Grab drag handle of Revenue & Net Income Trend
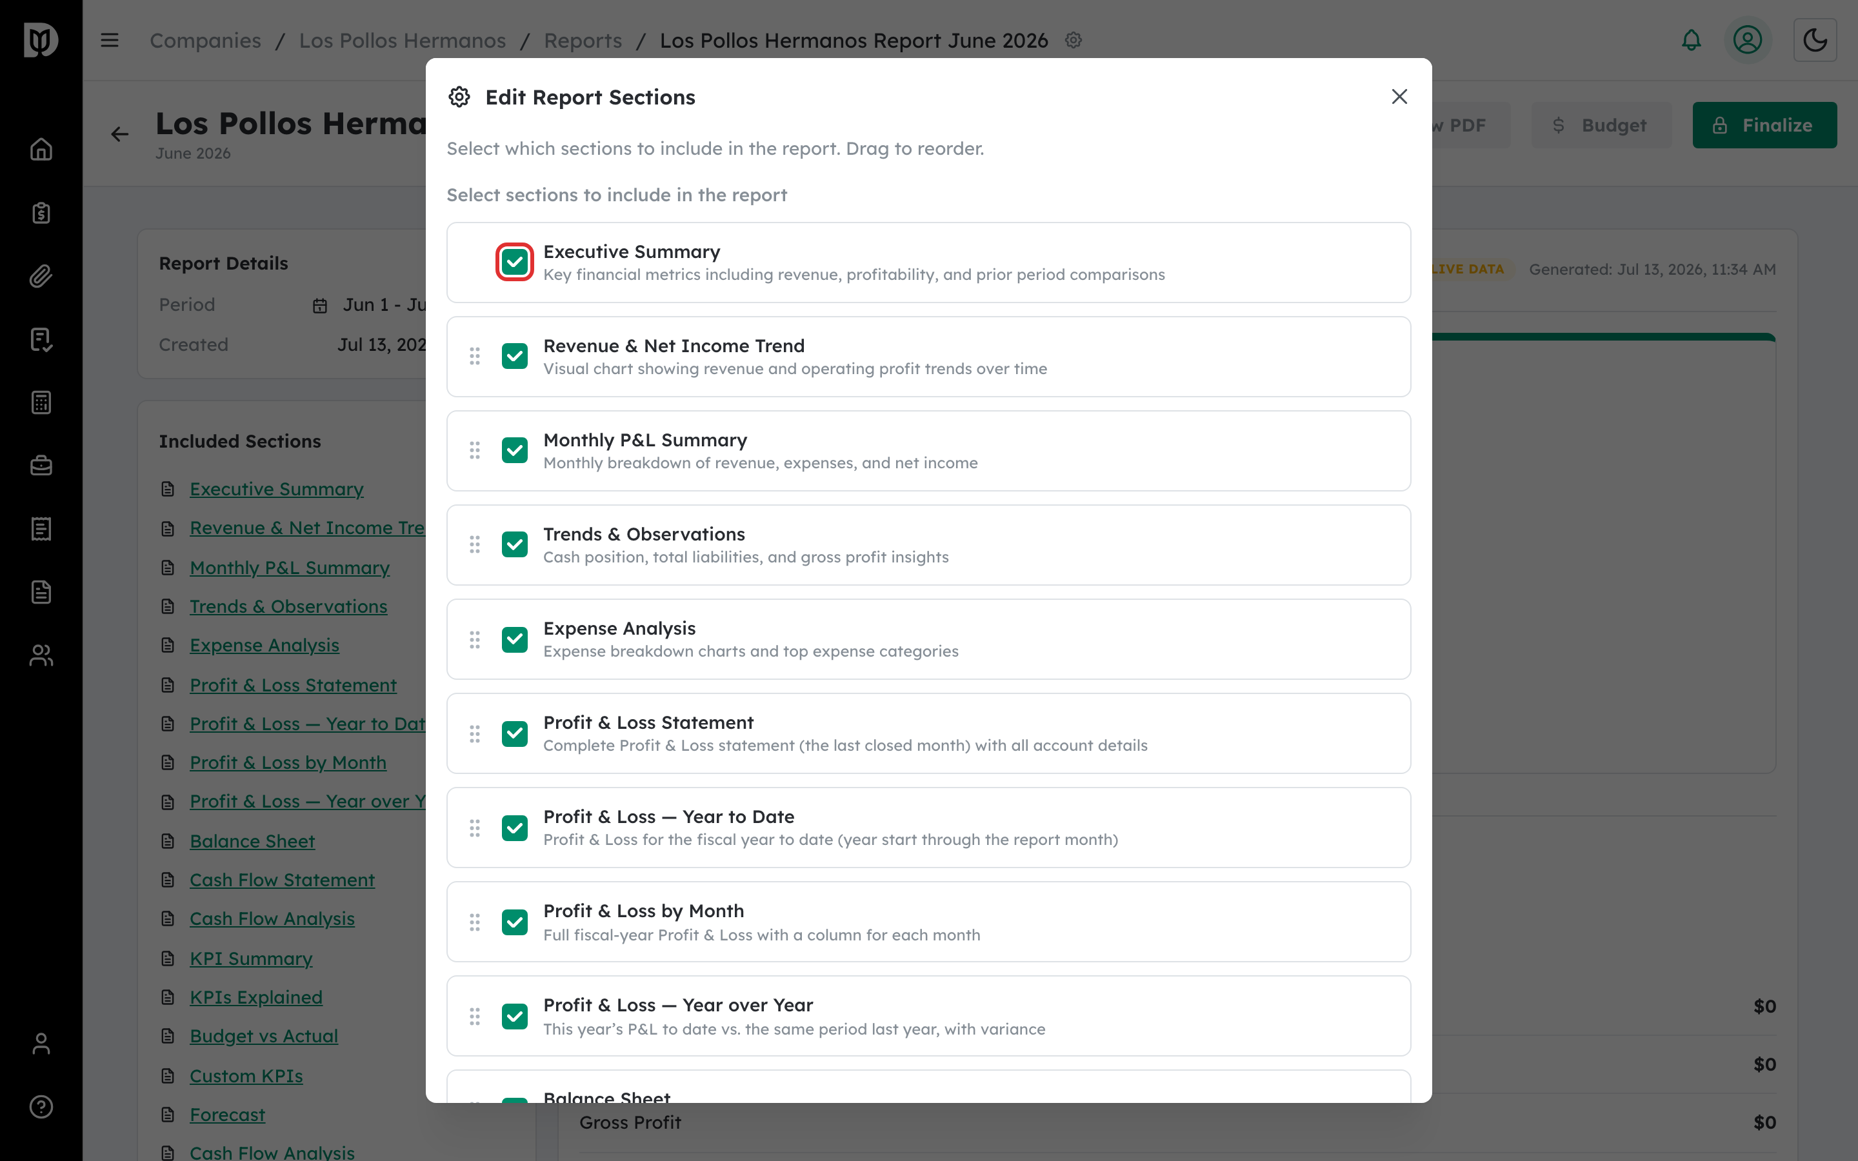Viewport: 1858px width, 1161px height. [x=474, y=356]
